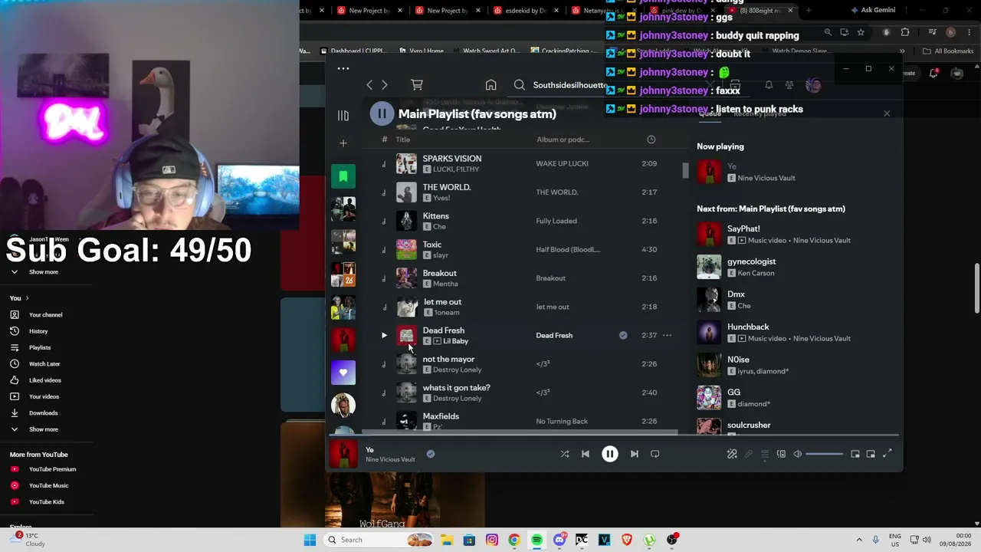981x552 pixels.
Task: Switch to the Queue tab
Action: (x=710, y=113)
